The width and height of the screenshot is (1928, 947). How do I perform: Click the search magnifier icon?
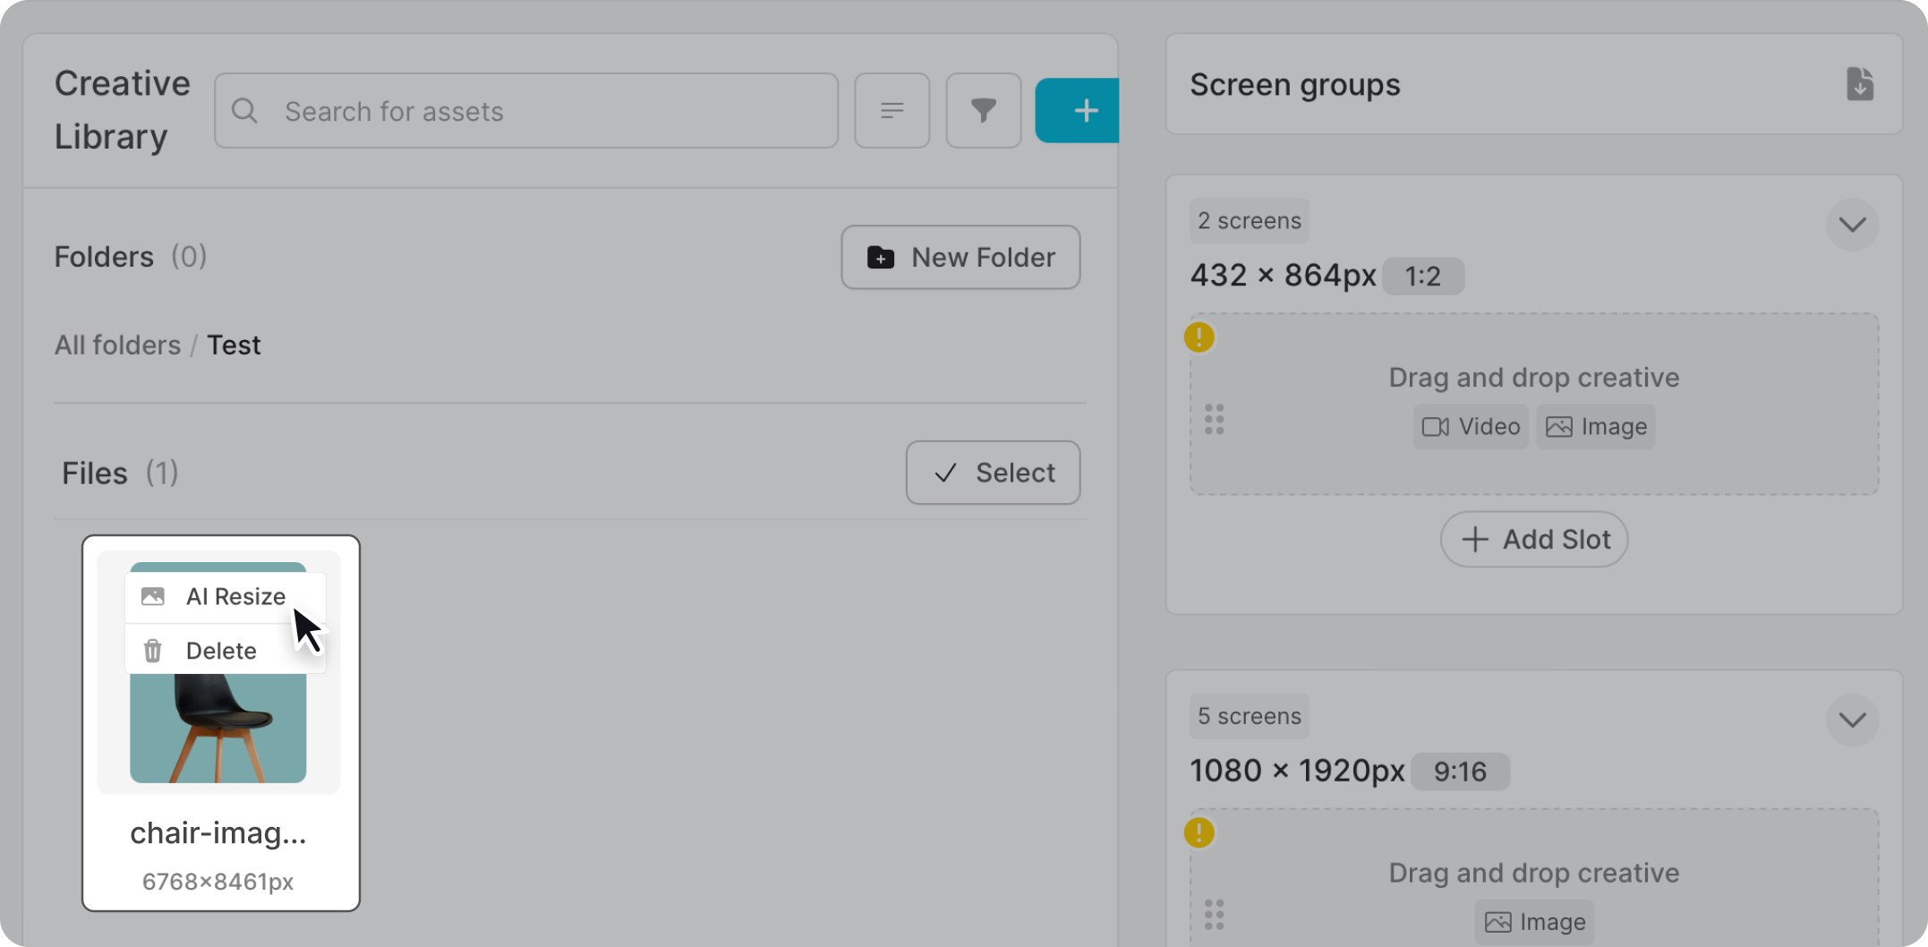tap(244, 111)
